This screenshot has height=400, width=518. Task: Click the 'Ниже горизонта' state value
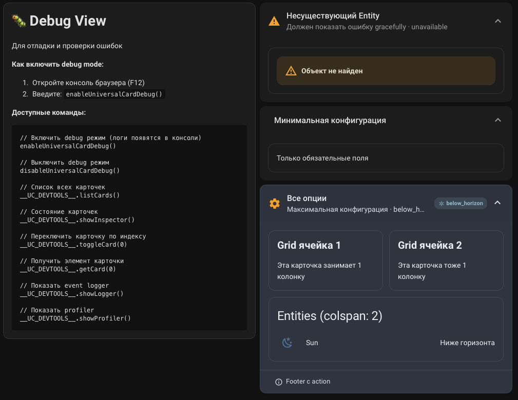[467, 343]
